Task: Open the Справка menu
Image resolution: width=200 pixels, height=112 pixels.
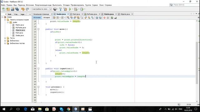Action: 108,5
